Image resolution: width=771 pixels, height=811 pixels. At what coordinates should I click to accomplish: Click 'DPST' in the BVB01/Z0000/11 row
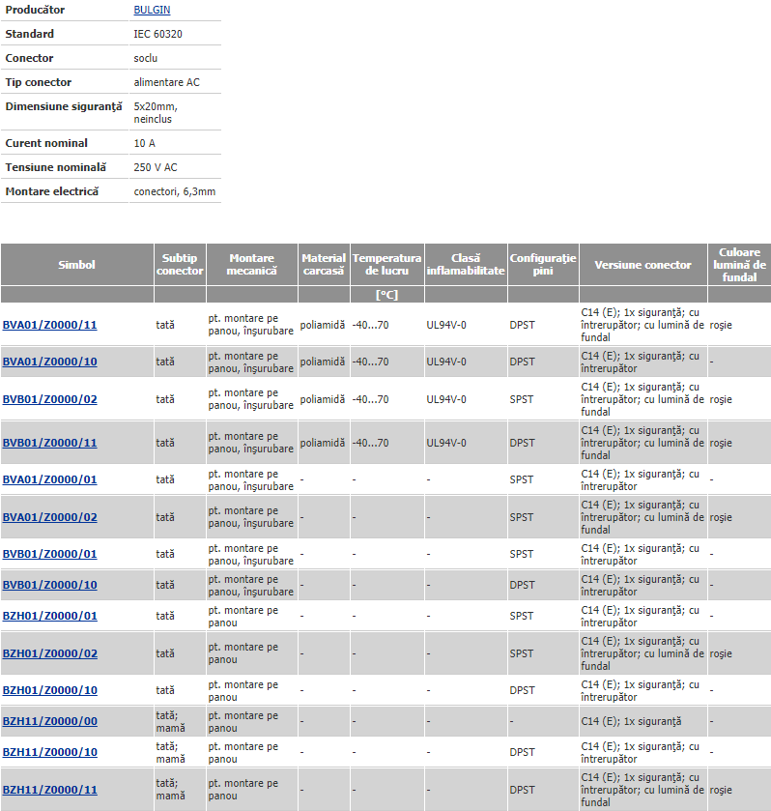[522, 443]
